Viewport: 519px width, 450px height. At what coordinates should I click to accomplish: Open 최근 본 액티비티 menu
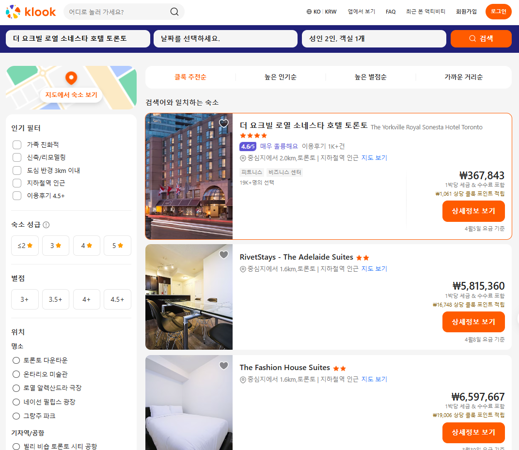click(x=425, y=12)
